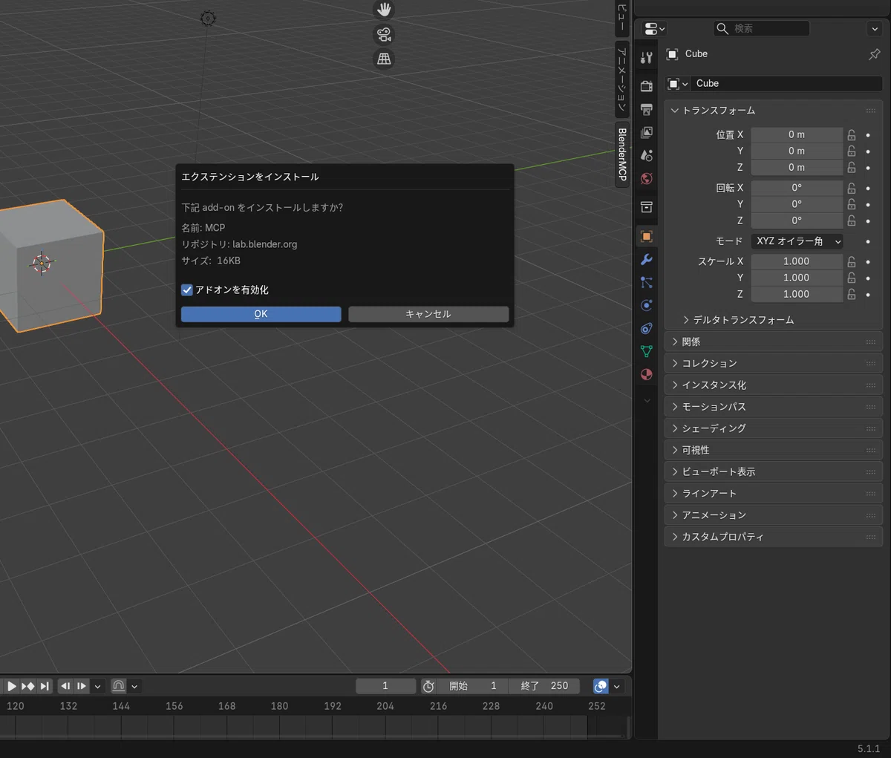891x758 pixels.
Task: Open the Tool properties tab
Action: pyautogui.click(x=647, y=58)
